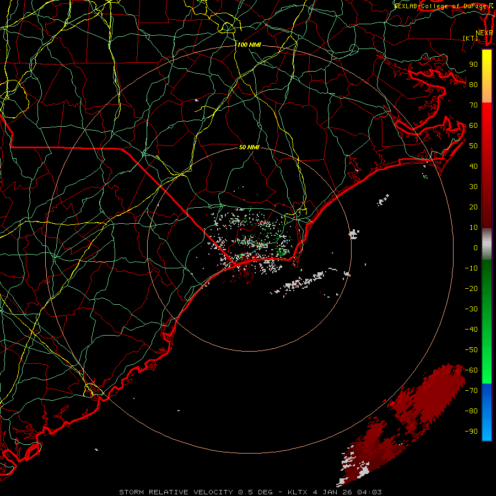
Task: Click the "100 NMI" range ring label
Action: [x=249, y=45]
